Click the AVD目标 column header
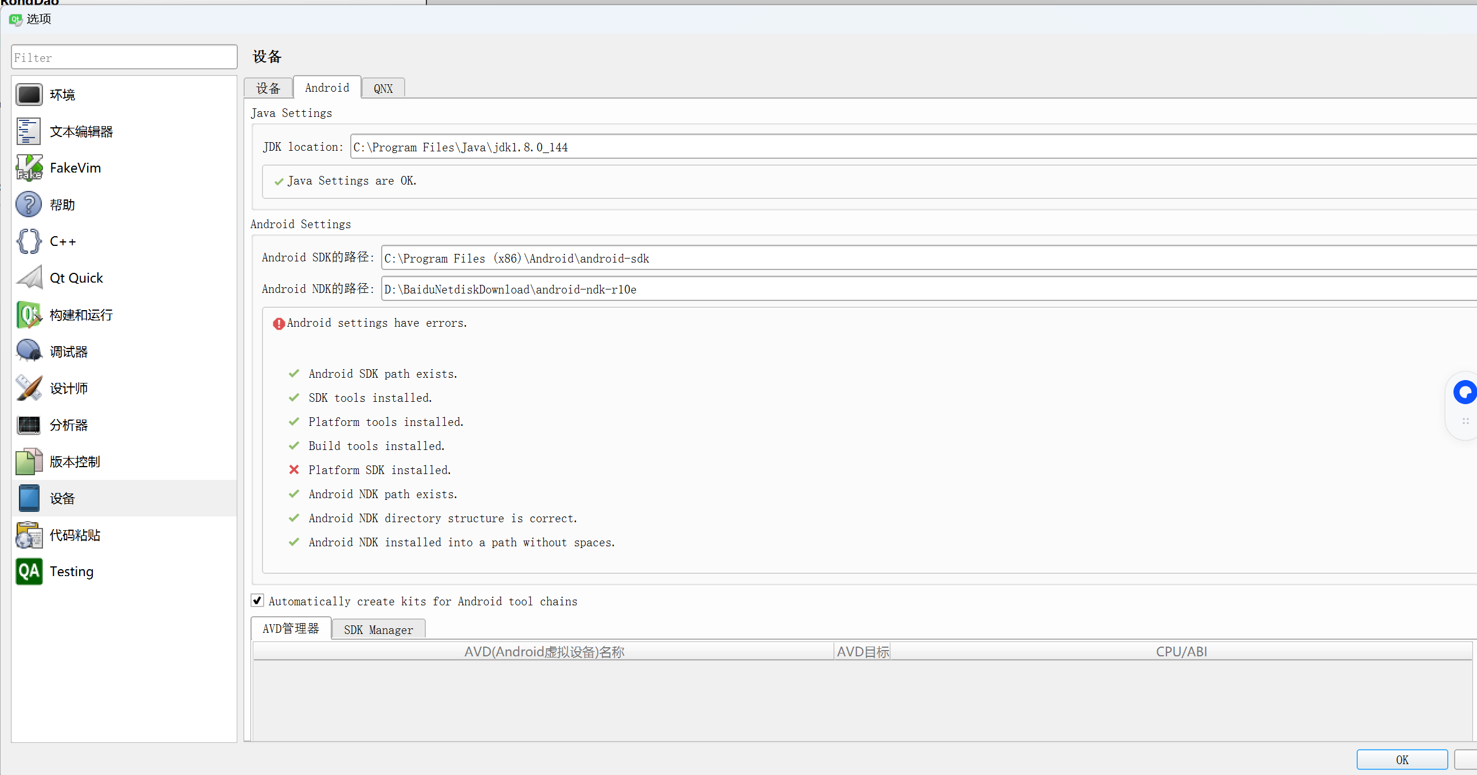This screenshot has height=775, width=1477. point(863,652)
